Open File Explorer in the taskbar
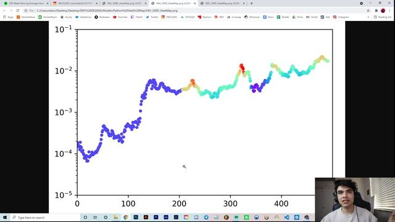395x222 pixels. coord(115,218)
